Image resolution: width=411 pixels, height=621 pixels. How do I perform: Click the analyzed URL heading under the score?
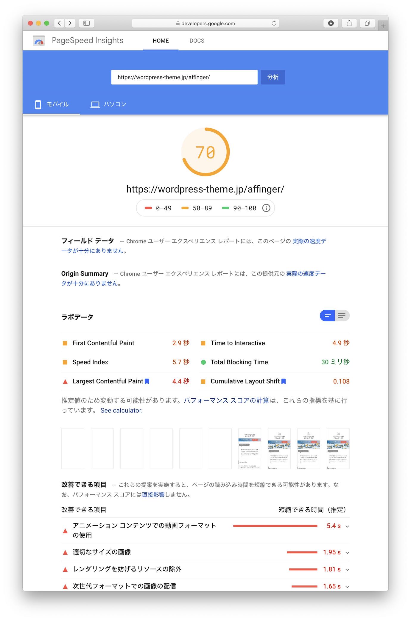pyautogui.click(x=205, y=189)
